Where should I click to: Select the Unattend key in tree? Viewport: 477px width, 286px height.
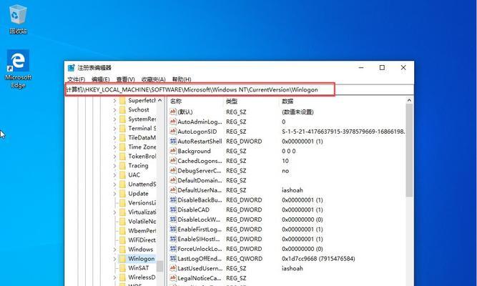pos(142,184)
